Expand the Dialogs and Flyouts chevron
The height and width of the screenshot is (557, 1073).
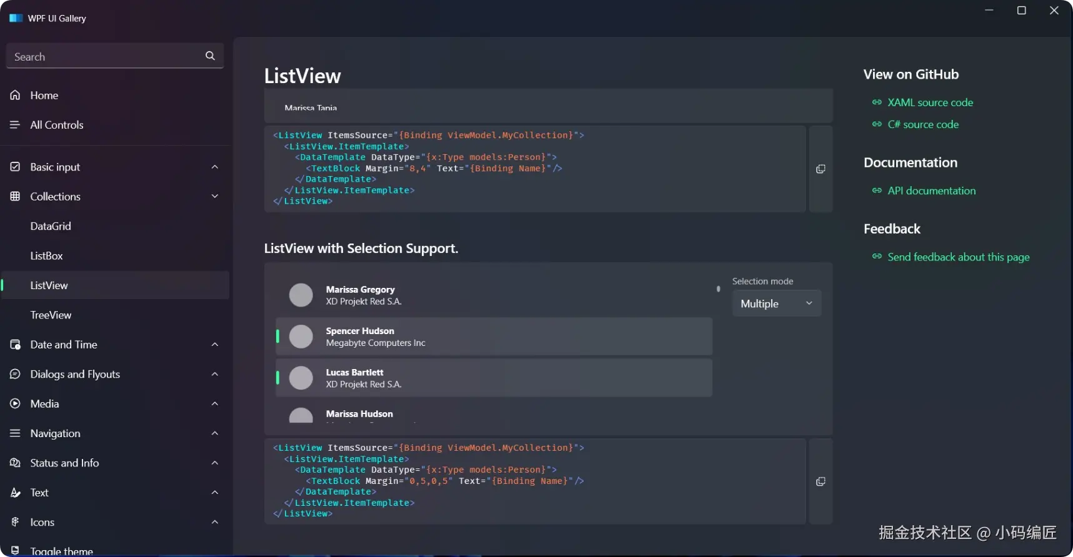click(x=214, y=373)
